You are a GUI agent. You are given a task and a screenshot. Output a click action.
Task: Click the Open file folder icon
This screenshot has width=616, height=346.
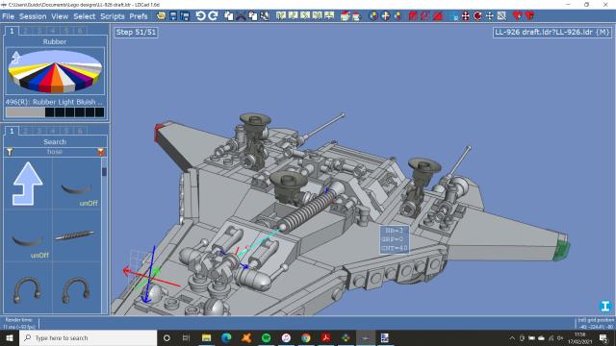(161, 16)
